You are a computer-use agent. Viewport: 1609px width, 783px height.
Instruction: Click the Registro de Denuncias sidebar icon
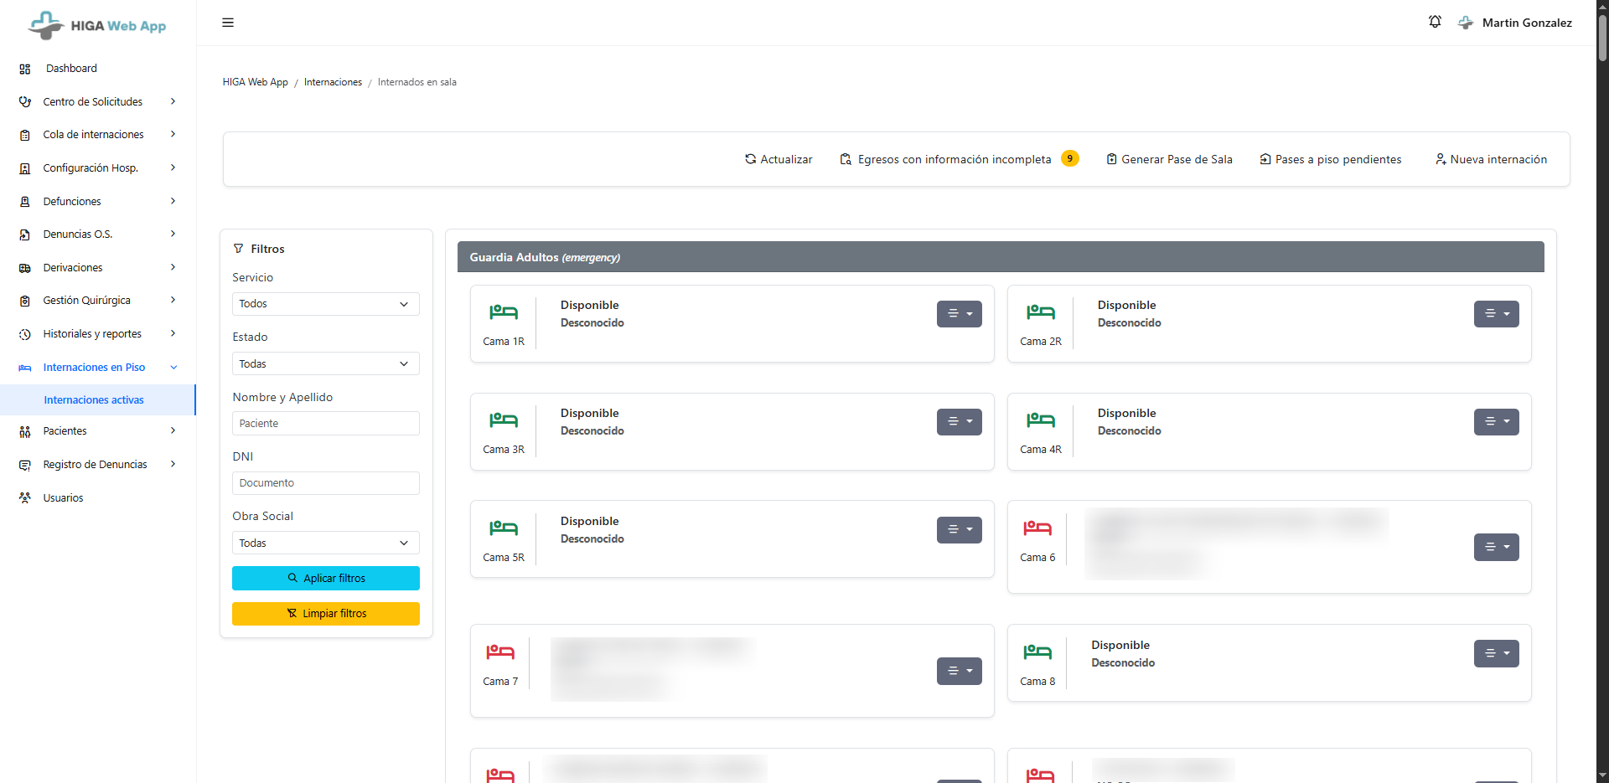[25, 465]
